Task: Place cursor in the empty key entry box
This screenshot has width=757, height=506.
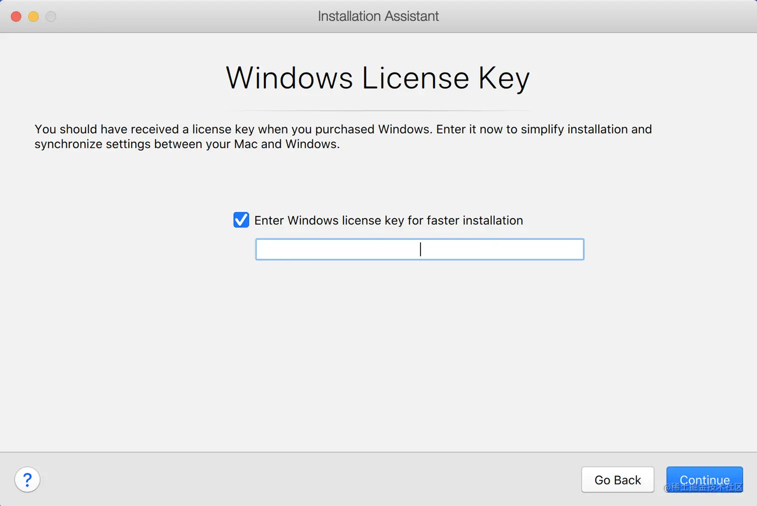Action: (x=420, y=249)
